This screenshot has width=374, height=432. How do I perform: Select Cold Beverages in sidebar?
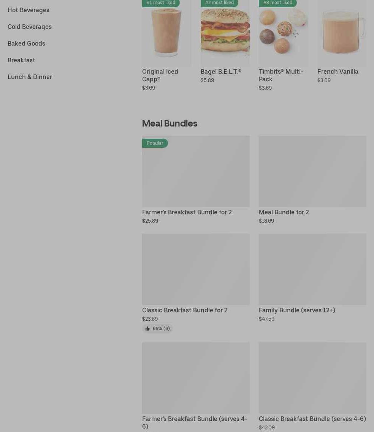coord(30,27)
